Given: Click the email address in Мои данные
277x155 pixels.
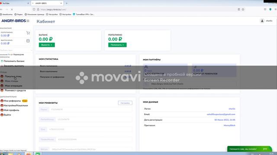Looking at the screenshot, I should [x=221, y=115].
